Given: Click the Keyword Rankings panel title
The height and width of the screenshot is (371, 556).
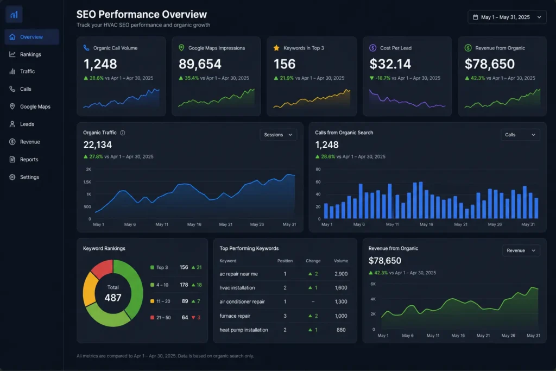Looking at the screenshot, I should 104,248.
